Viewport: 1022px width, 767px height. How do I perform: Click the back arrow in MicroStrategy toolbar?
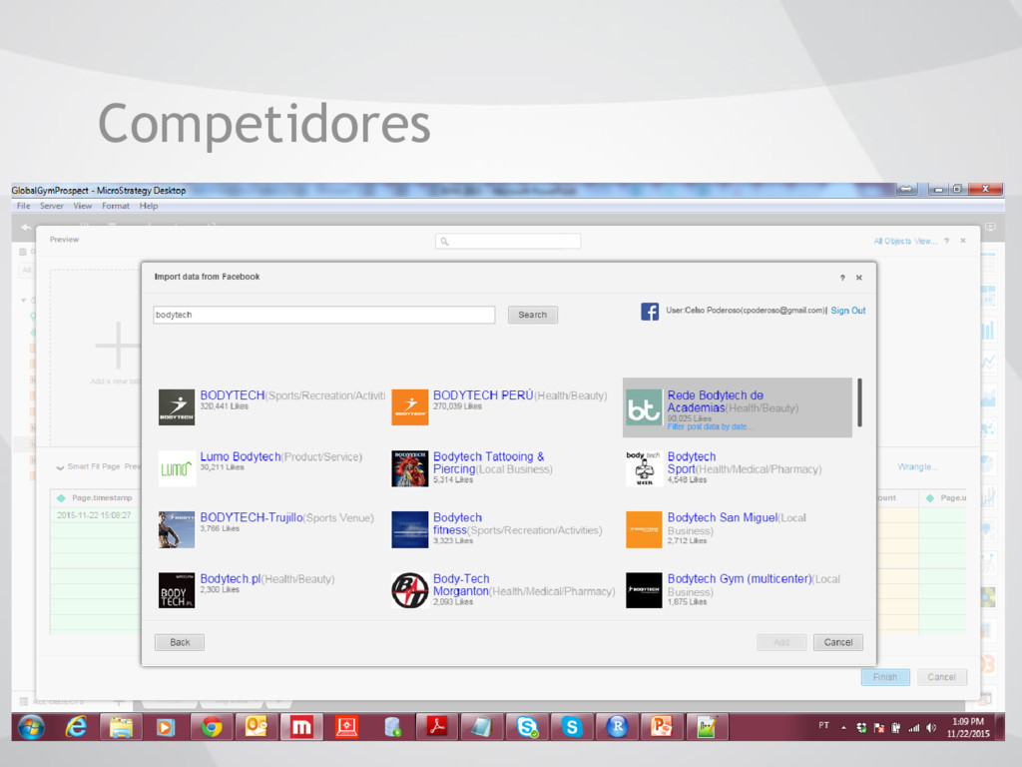pyautogui.click(x=26, y=227)
